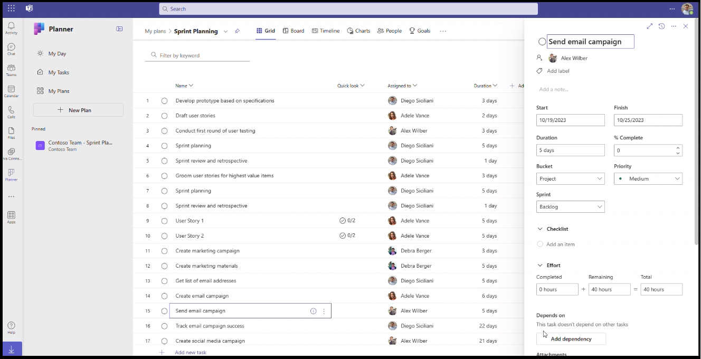Open the Teams app launcher grid
The height and width of the screenshot is (359, 701).
11,8
